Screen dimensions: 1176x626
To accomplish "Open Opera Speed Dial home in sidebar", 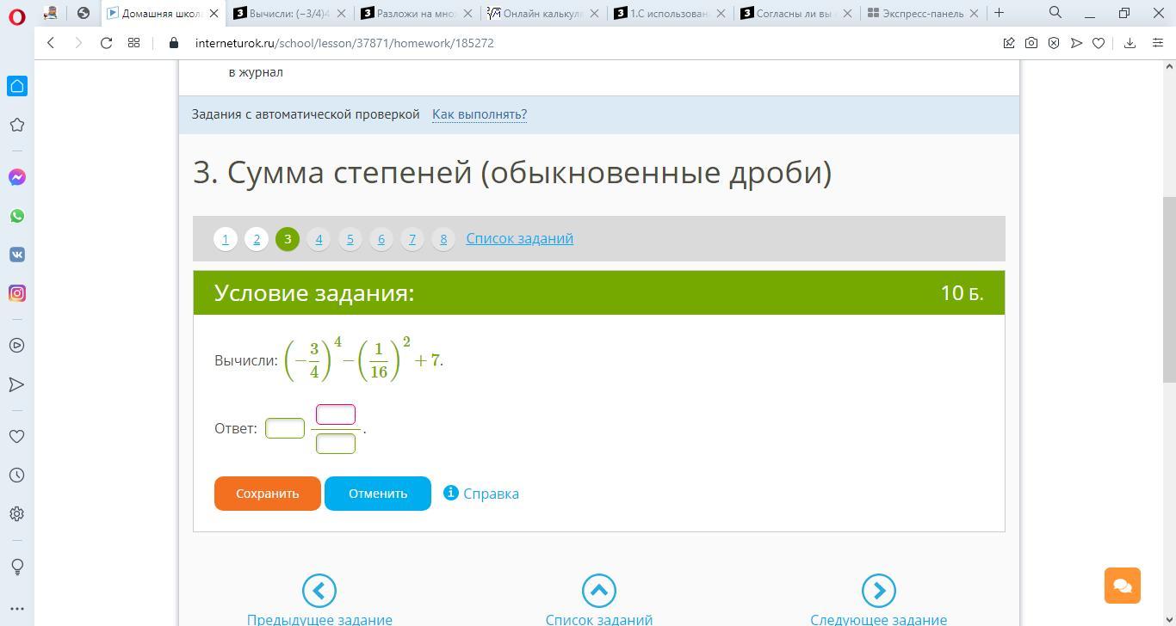I will (17, 86).
